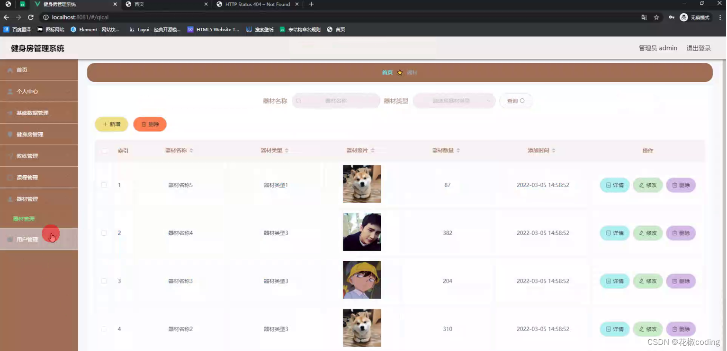Screen dimensions: 727x351
Task: Open the 器材类型 selection dropdown
Action: pos(453,101)
